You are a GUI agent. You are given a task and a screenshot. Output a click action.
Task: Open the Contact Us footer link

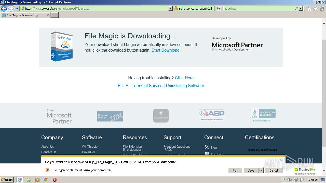tap(49, 152)
